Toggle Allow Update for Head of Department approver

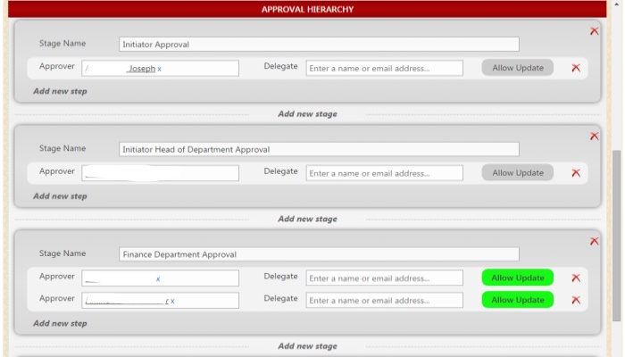point(518,173)
